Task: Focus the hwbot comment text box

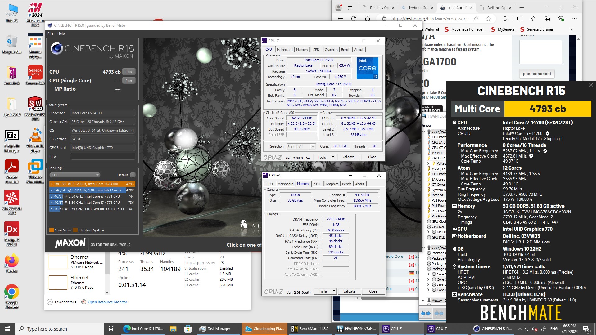Action: (x=541, y=52)
